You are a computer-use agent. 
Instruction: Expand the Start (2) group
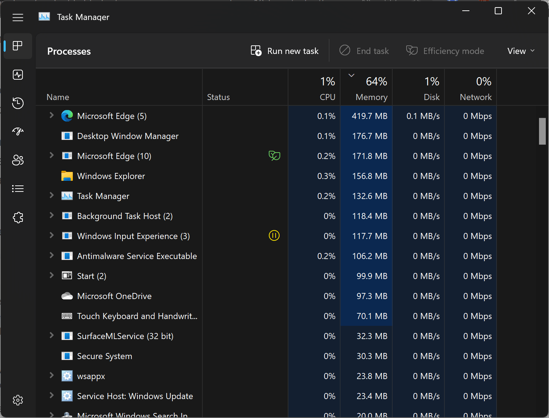51,275
